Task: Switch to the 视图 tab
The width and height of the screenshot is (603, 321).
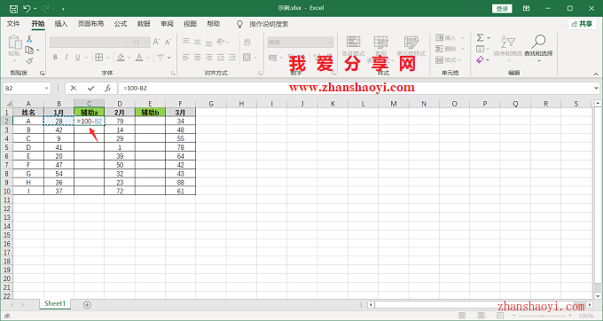Action: (190, 24)
